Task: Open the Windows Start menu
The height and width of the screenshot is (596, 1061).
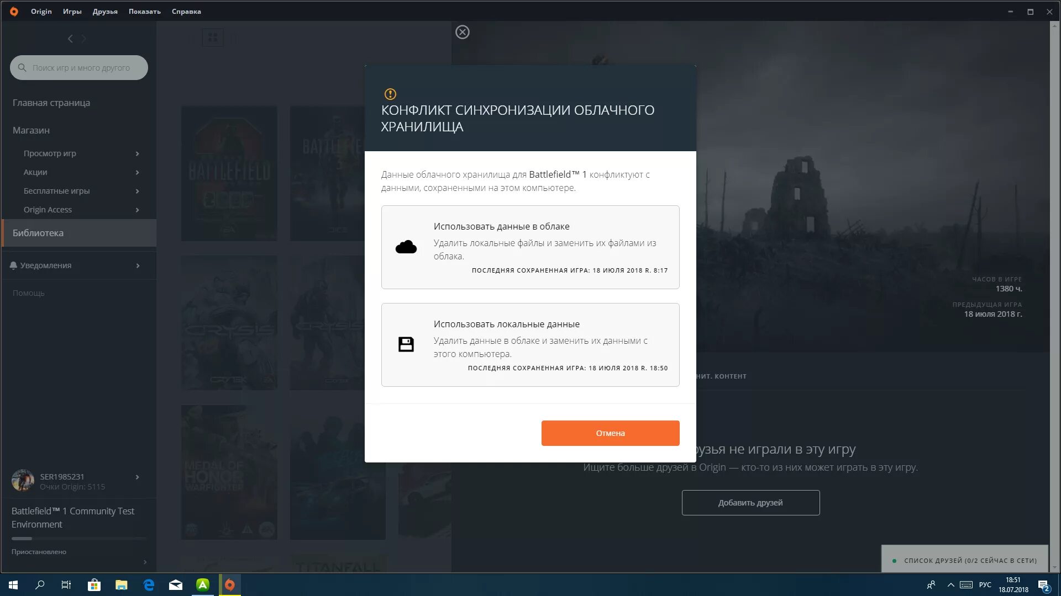Action: (13, 585)
